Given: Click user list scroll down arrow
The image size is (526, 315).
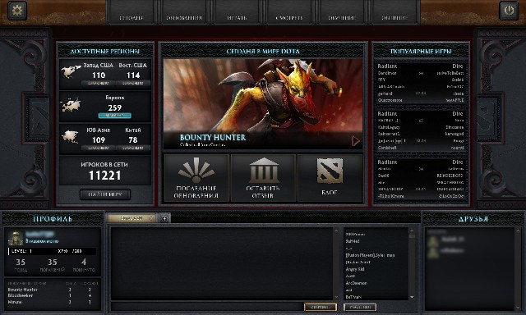Looking at the screenshot, I should [x=412, y=297].
